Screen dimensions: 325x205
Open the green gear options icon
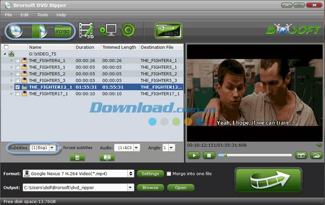128,30
